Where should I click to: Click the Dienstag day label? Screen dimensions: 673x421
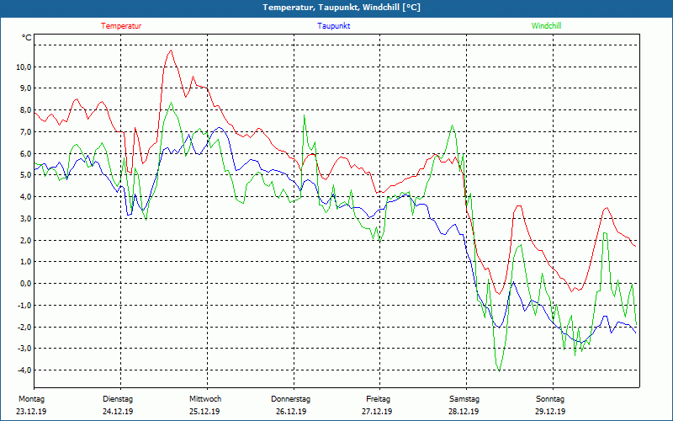pos(118,399)
